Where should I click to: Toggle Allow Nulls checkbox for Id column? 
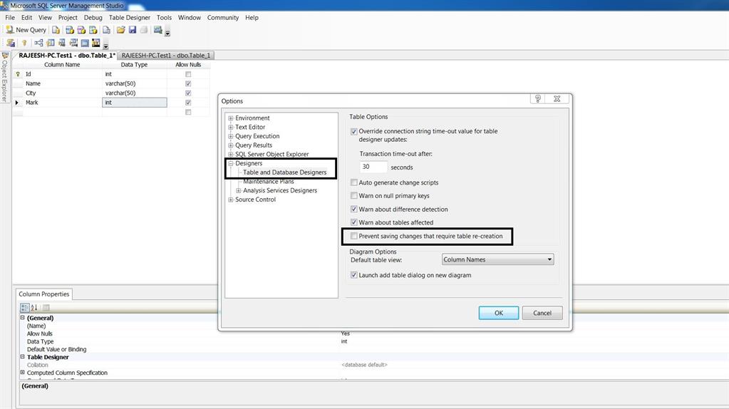tap(188, 74)
